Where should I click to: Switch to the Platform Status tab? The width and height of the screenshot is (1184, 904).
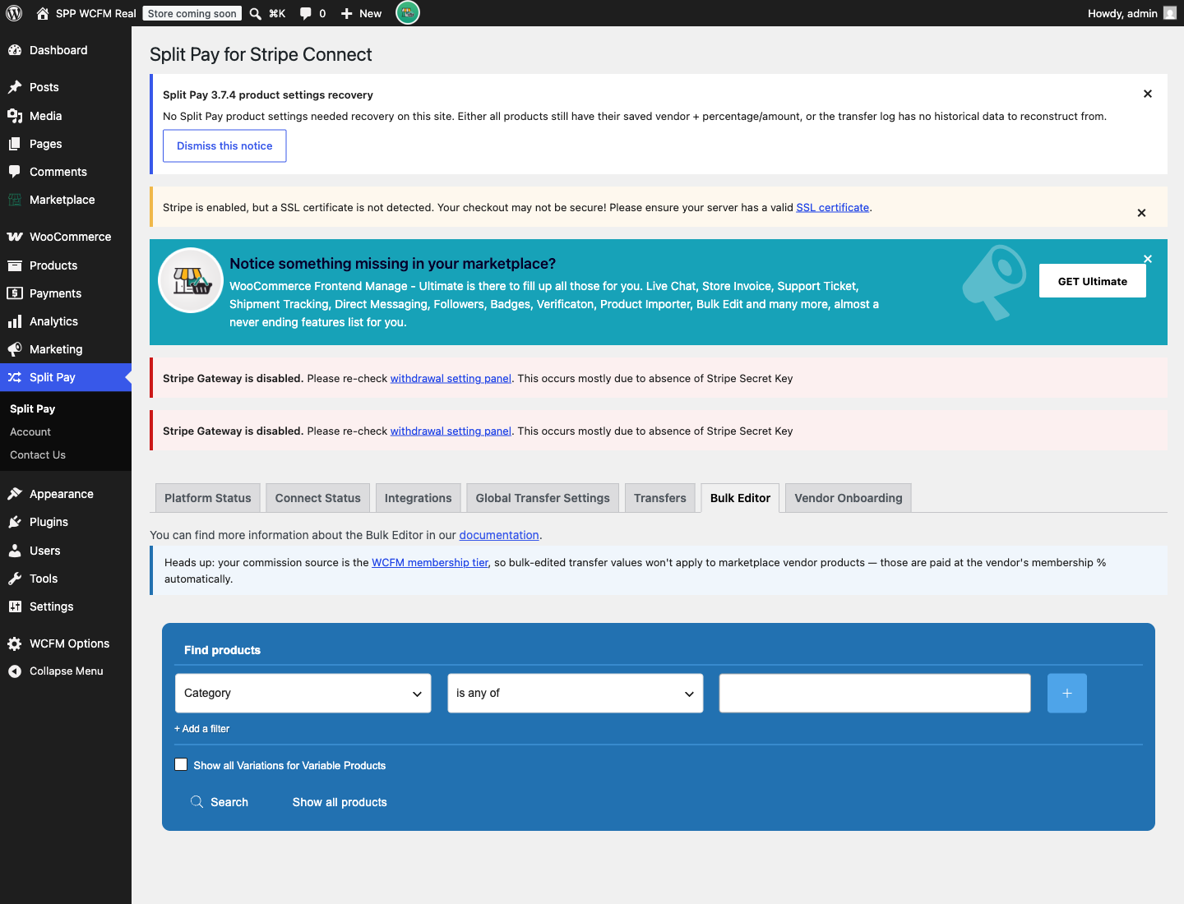(208, 498)
